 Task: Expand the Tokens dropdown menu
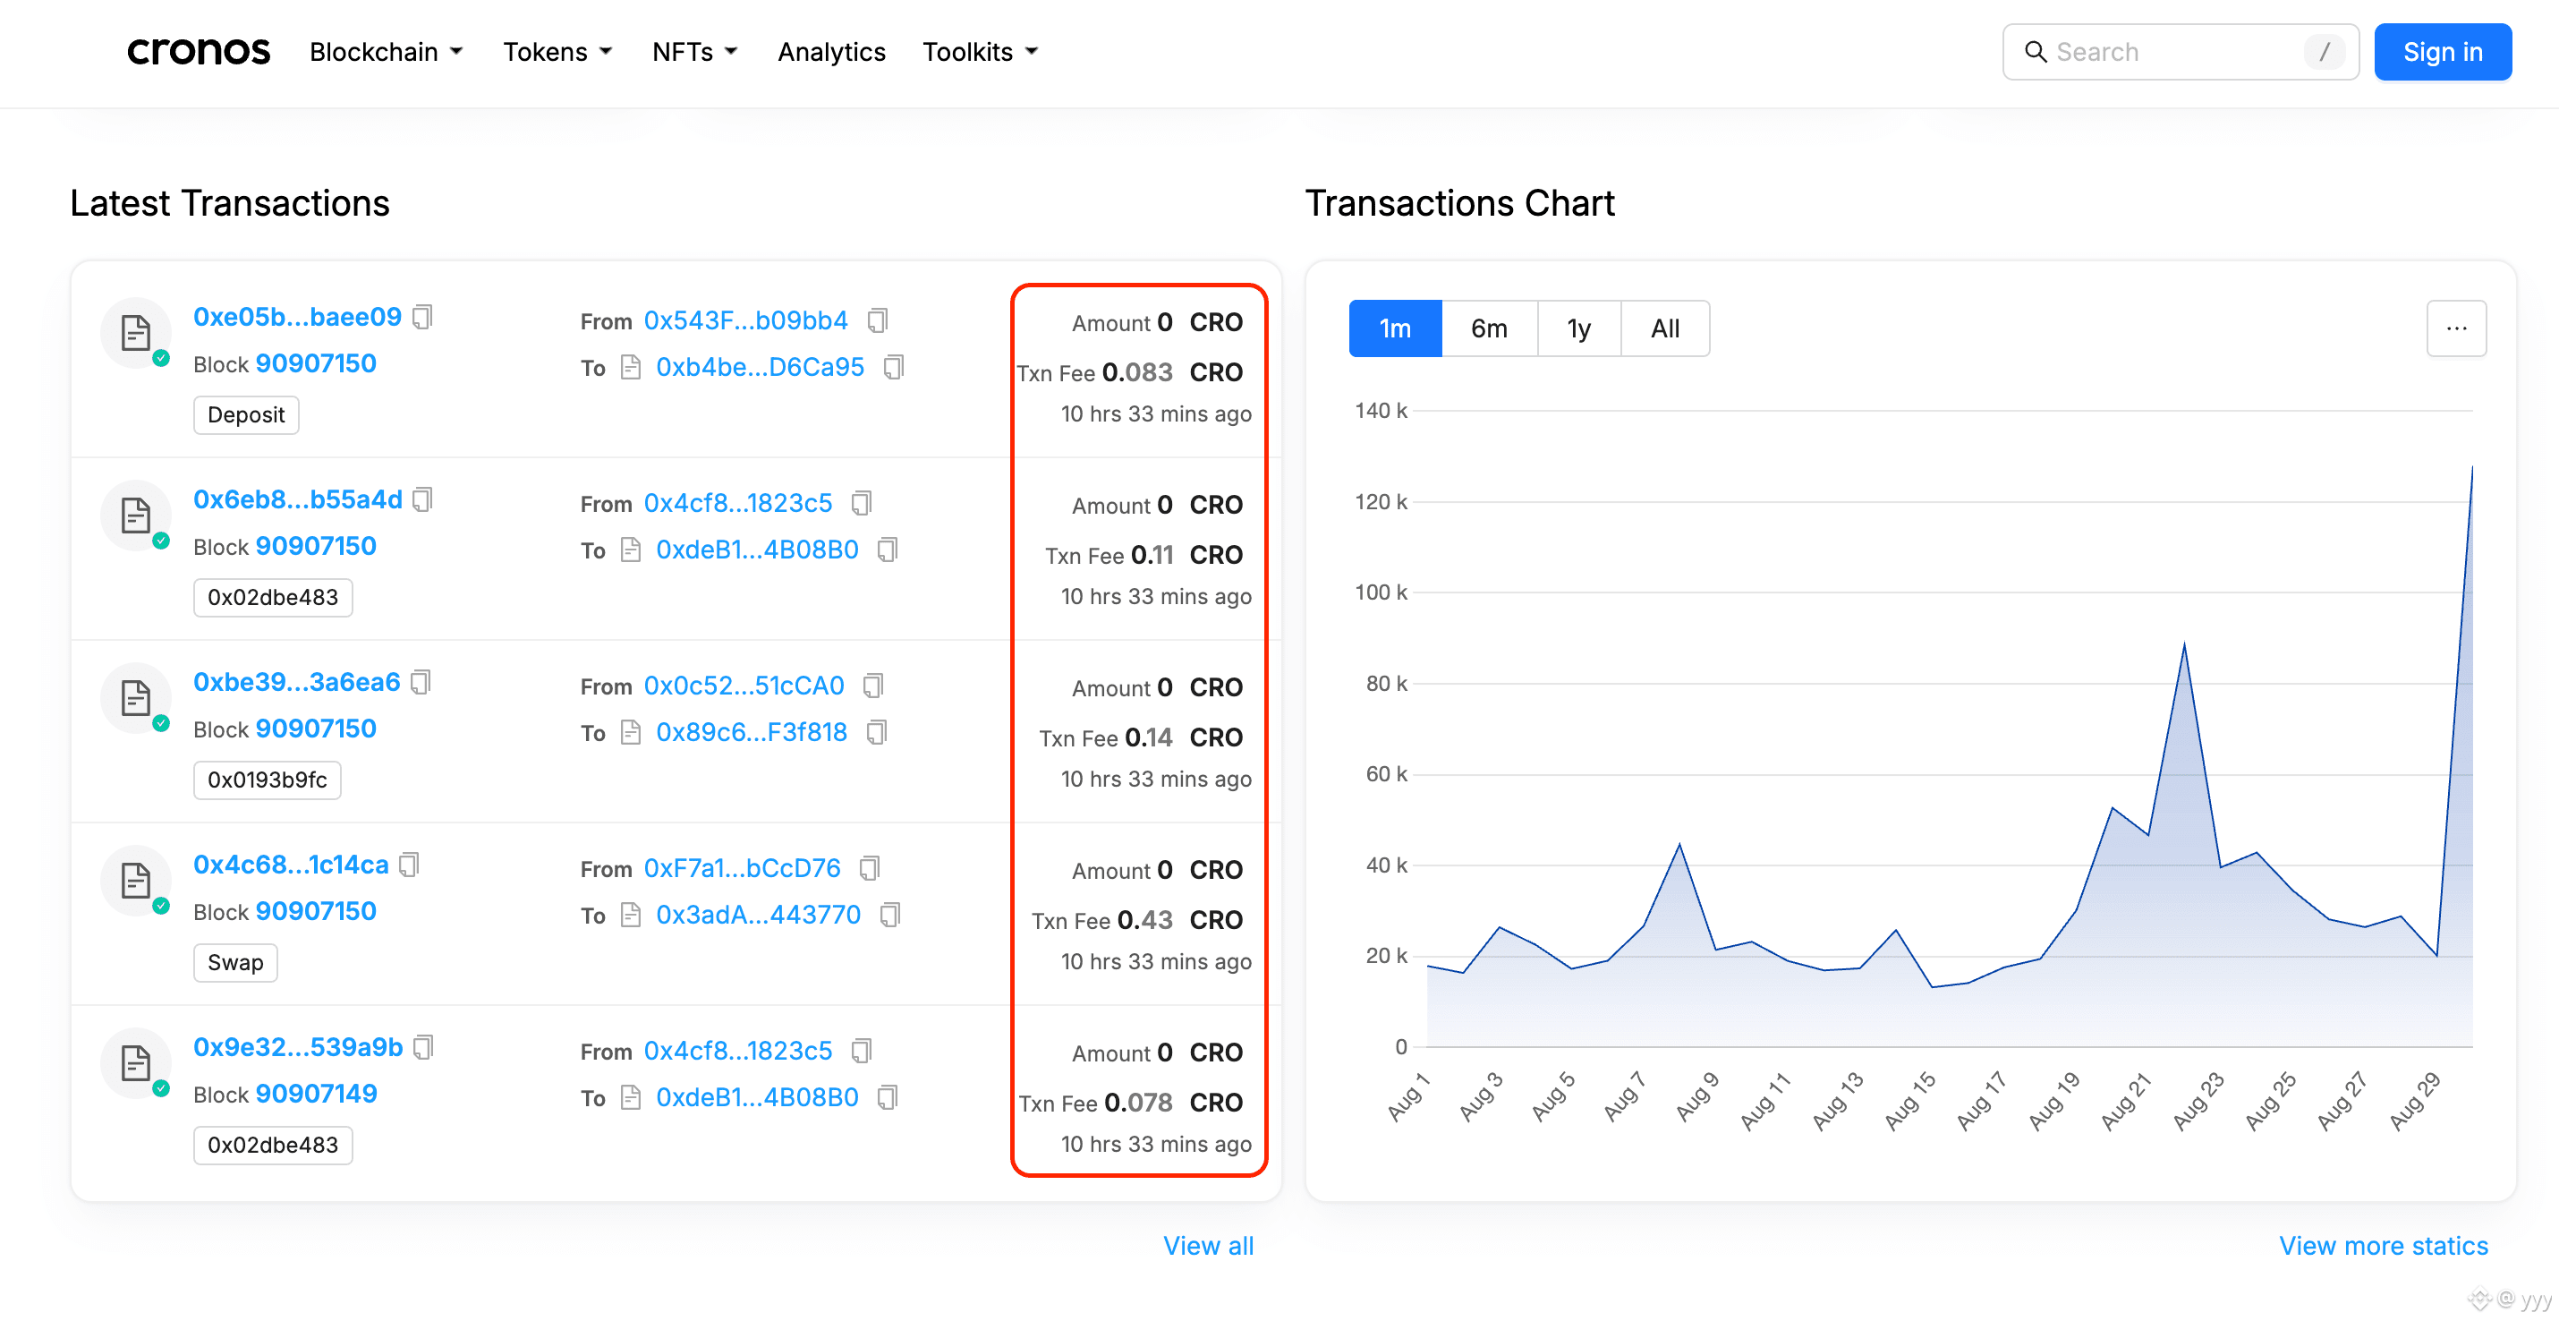[557, 52]
